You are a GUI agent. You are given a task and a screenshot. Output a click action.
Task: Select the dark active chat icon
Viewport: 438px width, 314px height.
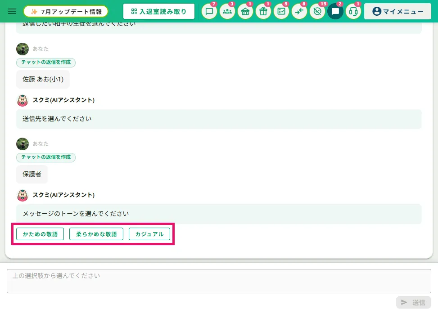335,11
